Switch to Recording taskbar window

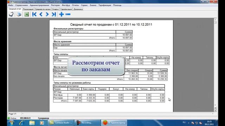(x=88, y=123)
